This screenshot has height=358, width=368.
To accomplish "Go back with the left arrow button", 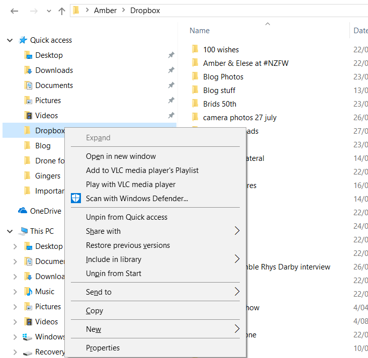I will coord(15,11).
